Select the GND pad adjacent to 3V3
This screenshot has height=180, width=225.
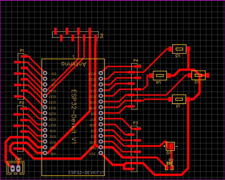101,147
